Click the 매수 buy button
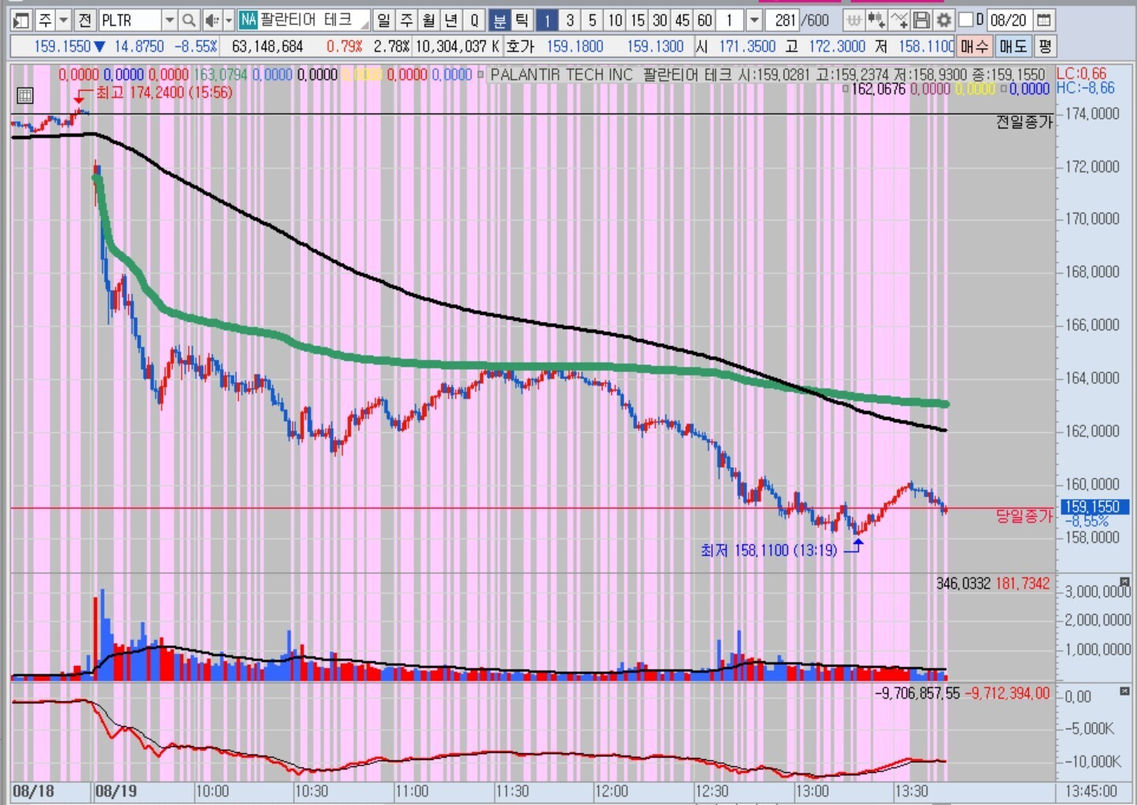Screen dimensions: 1137x805 pyautogui.click(x=975, y=46)
